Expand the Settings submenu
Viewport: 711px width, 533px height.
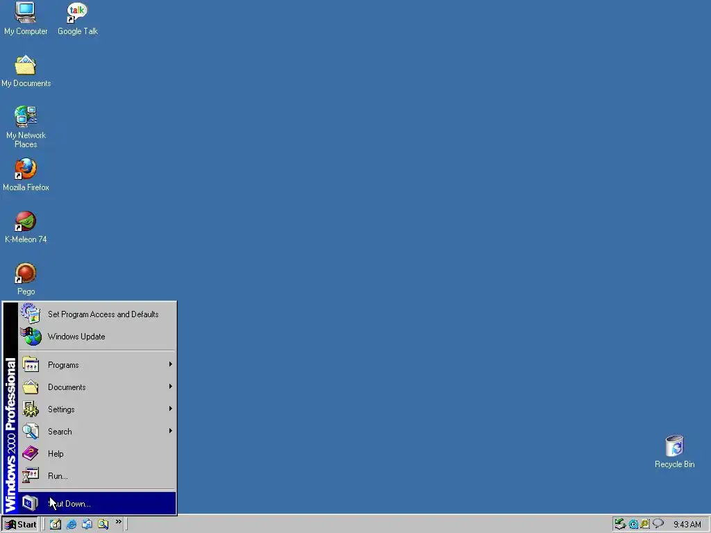(x=97, y=409)
